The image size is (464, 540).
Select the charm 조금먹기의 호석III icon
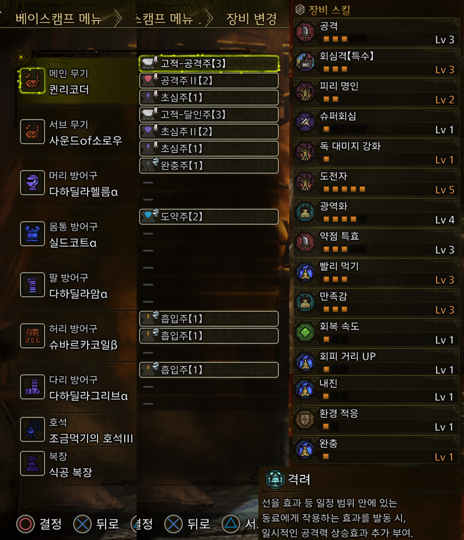pos(32,429)
